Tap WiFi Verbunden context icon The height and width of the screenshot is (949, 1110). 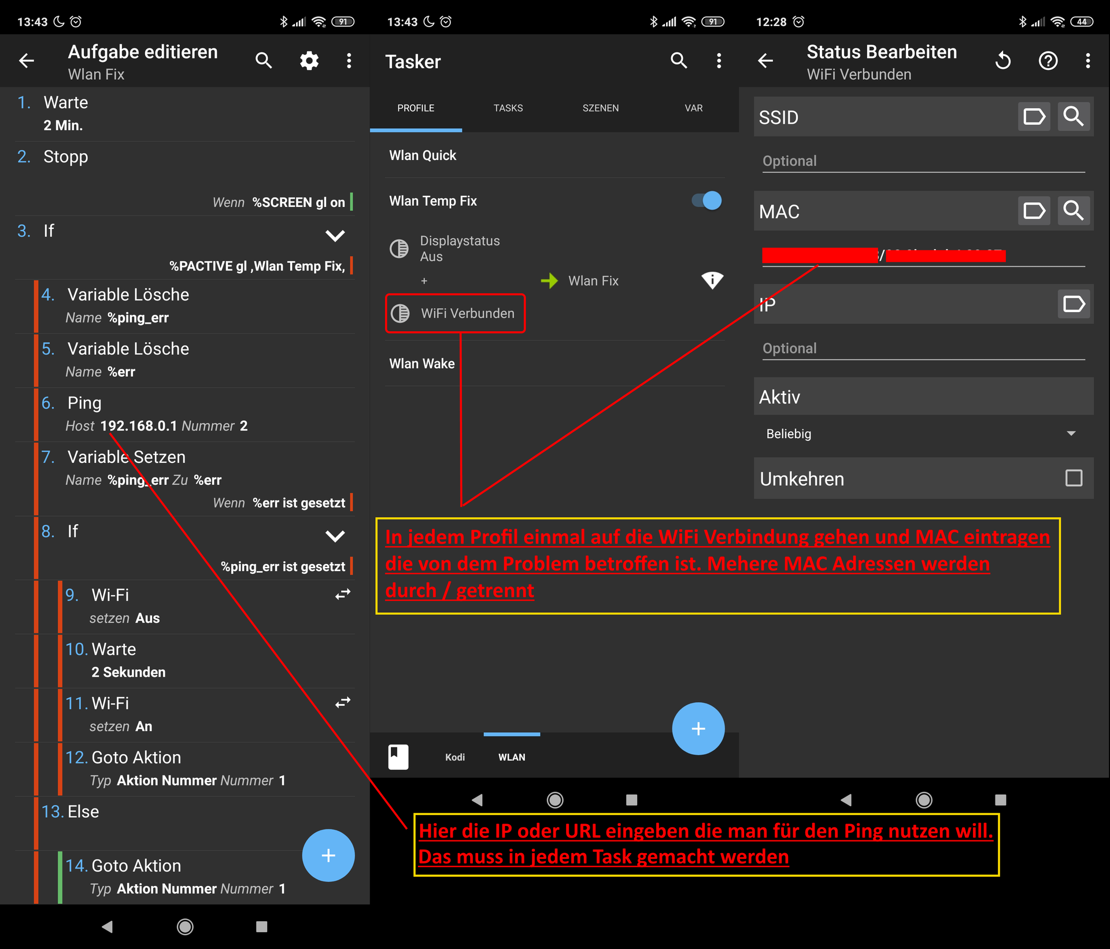400,313
